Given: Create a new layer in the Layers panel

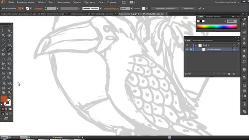Looking at the screenshot, I should (229, 74).
